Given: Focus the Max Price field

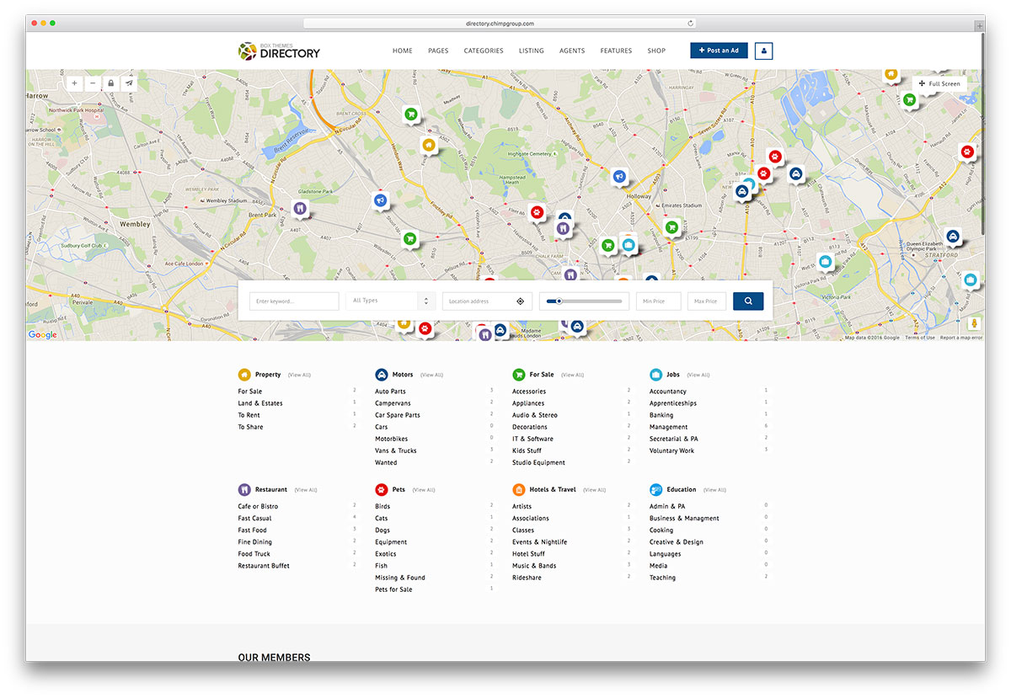Looking at the screenshot, I should pos(707,301).
